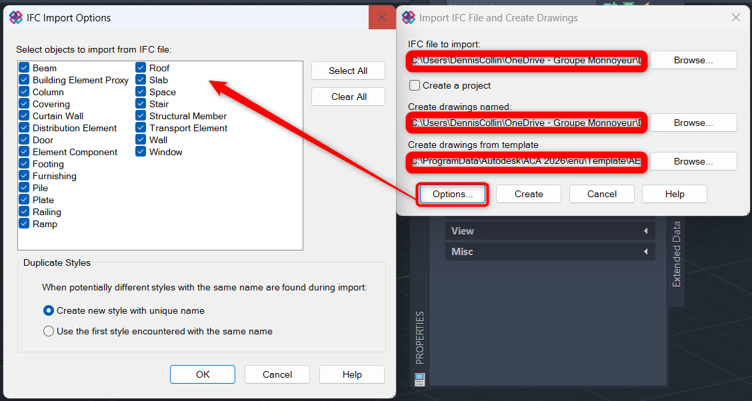
Task: Enable the Create a project checkbox
Action: 415,85
